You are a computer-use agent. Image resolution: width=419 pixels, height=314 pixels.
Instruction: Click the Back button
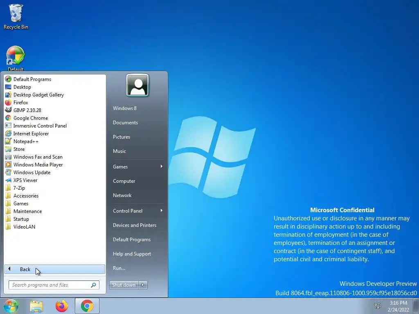click(x=55, y=269)
